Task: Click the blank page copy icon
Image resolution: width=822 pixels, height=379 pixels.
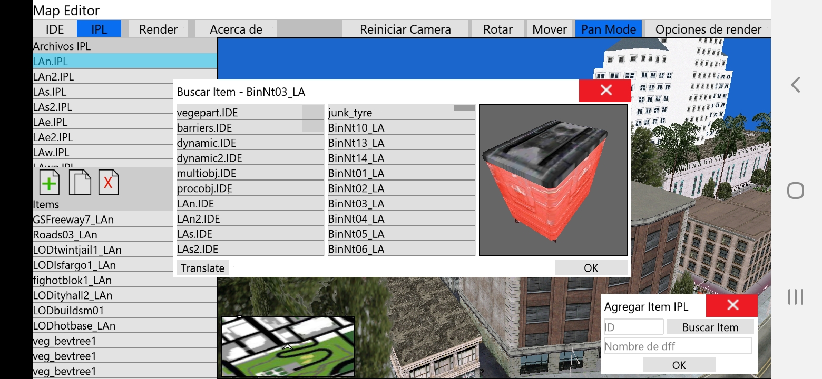Action: point(80,183)
